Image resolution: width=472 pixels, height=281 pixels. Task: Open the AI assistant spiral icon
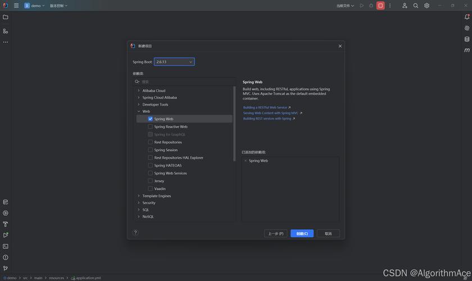[x=467, y=28]
